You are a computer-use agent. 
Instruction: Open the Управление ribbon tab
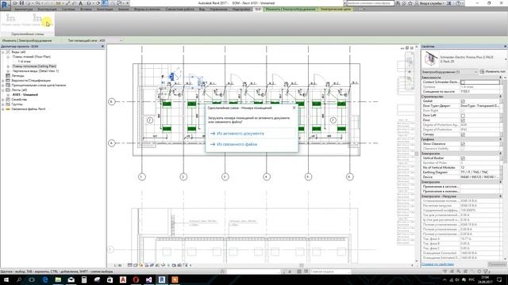218,9
